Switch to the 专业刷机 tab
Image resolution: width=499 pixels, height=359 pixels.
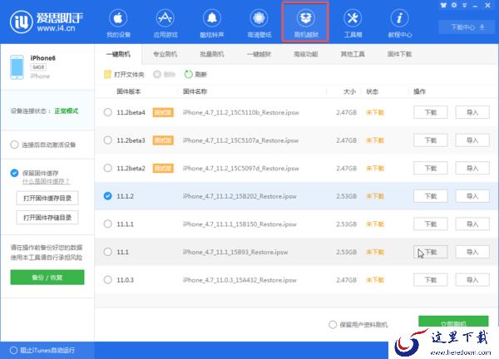(166, 54)
